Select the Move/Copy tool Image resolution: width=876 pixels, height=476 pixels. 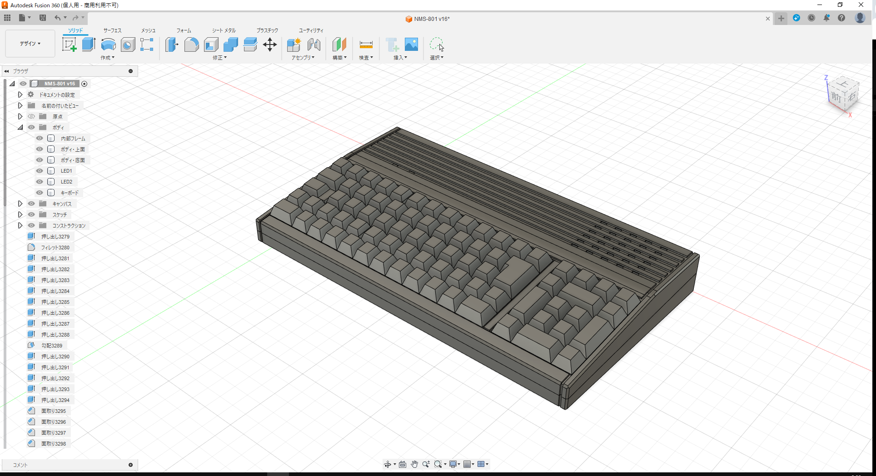(270, 45)
